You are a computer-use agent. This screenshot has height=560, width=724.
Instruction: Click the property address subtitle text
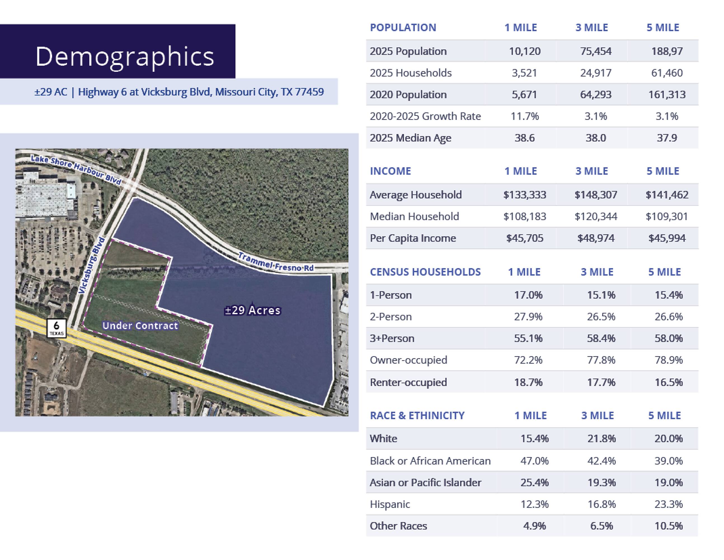pos(179,92)
